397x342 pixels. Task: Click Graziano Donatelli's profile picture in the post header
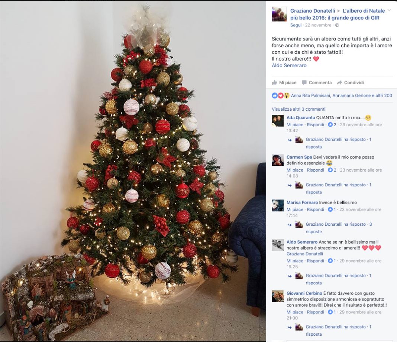(x=279, y=14)
